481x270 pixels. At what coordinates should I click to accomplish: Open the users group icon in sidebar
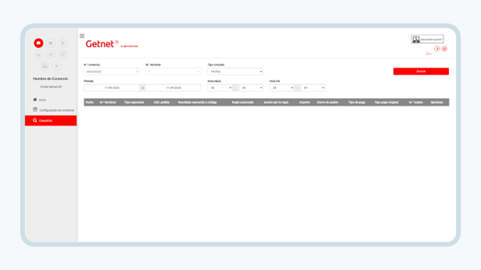pyautogui.click(x=51, y=43)
